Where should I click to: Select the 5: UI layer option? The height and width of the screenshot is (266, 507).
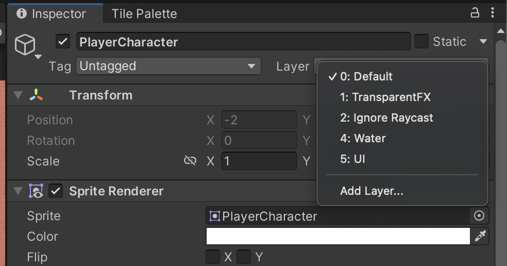352,159
